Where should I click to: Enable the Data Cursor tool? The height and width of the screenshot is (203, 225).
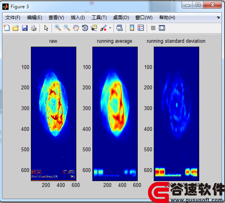(94, 28)
